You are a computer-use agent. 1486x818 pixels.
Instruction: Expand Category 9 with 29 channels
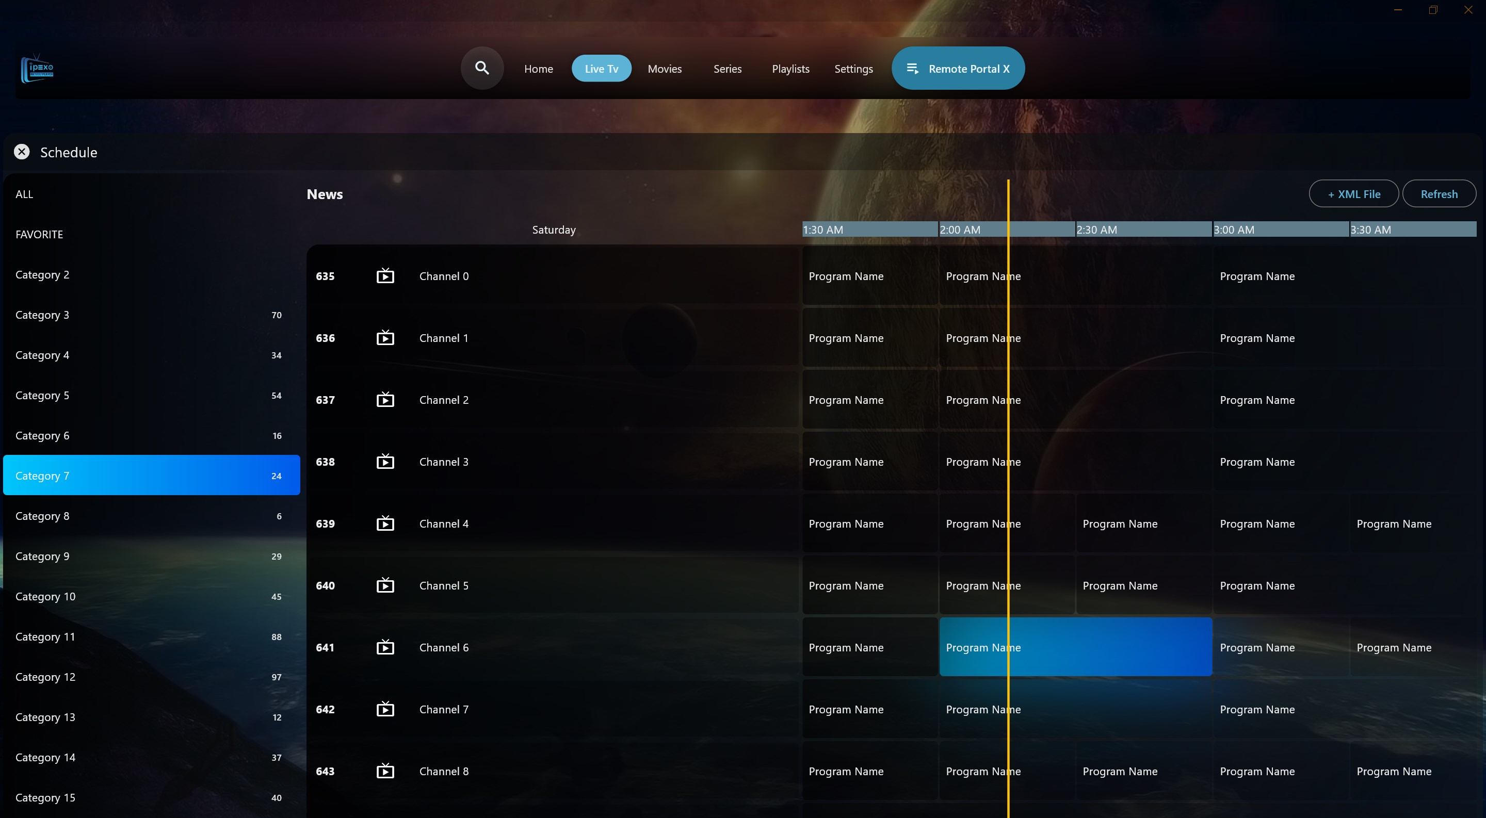click(x=151, y=555)
